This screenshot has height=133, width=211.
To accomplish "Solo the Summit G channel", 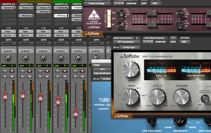I will 5,76.
